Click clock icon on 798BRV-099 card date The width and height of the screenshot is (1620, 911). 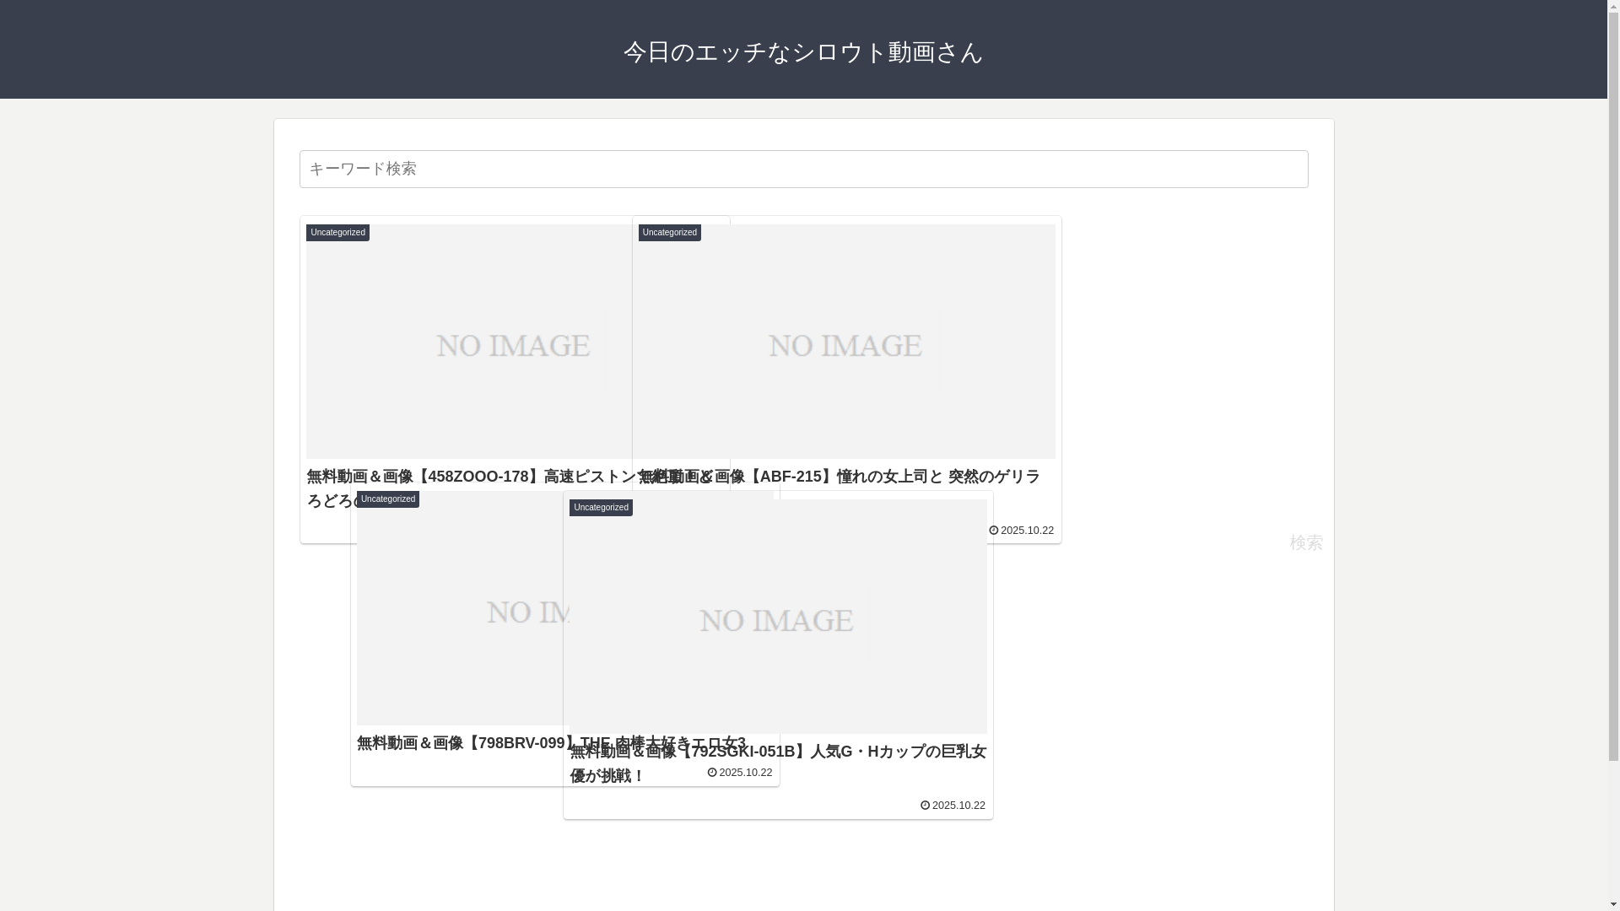(x=712, y=773)
